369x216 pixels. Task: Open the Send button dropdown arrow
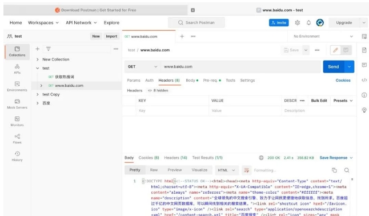tap(349, 67)
